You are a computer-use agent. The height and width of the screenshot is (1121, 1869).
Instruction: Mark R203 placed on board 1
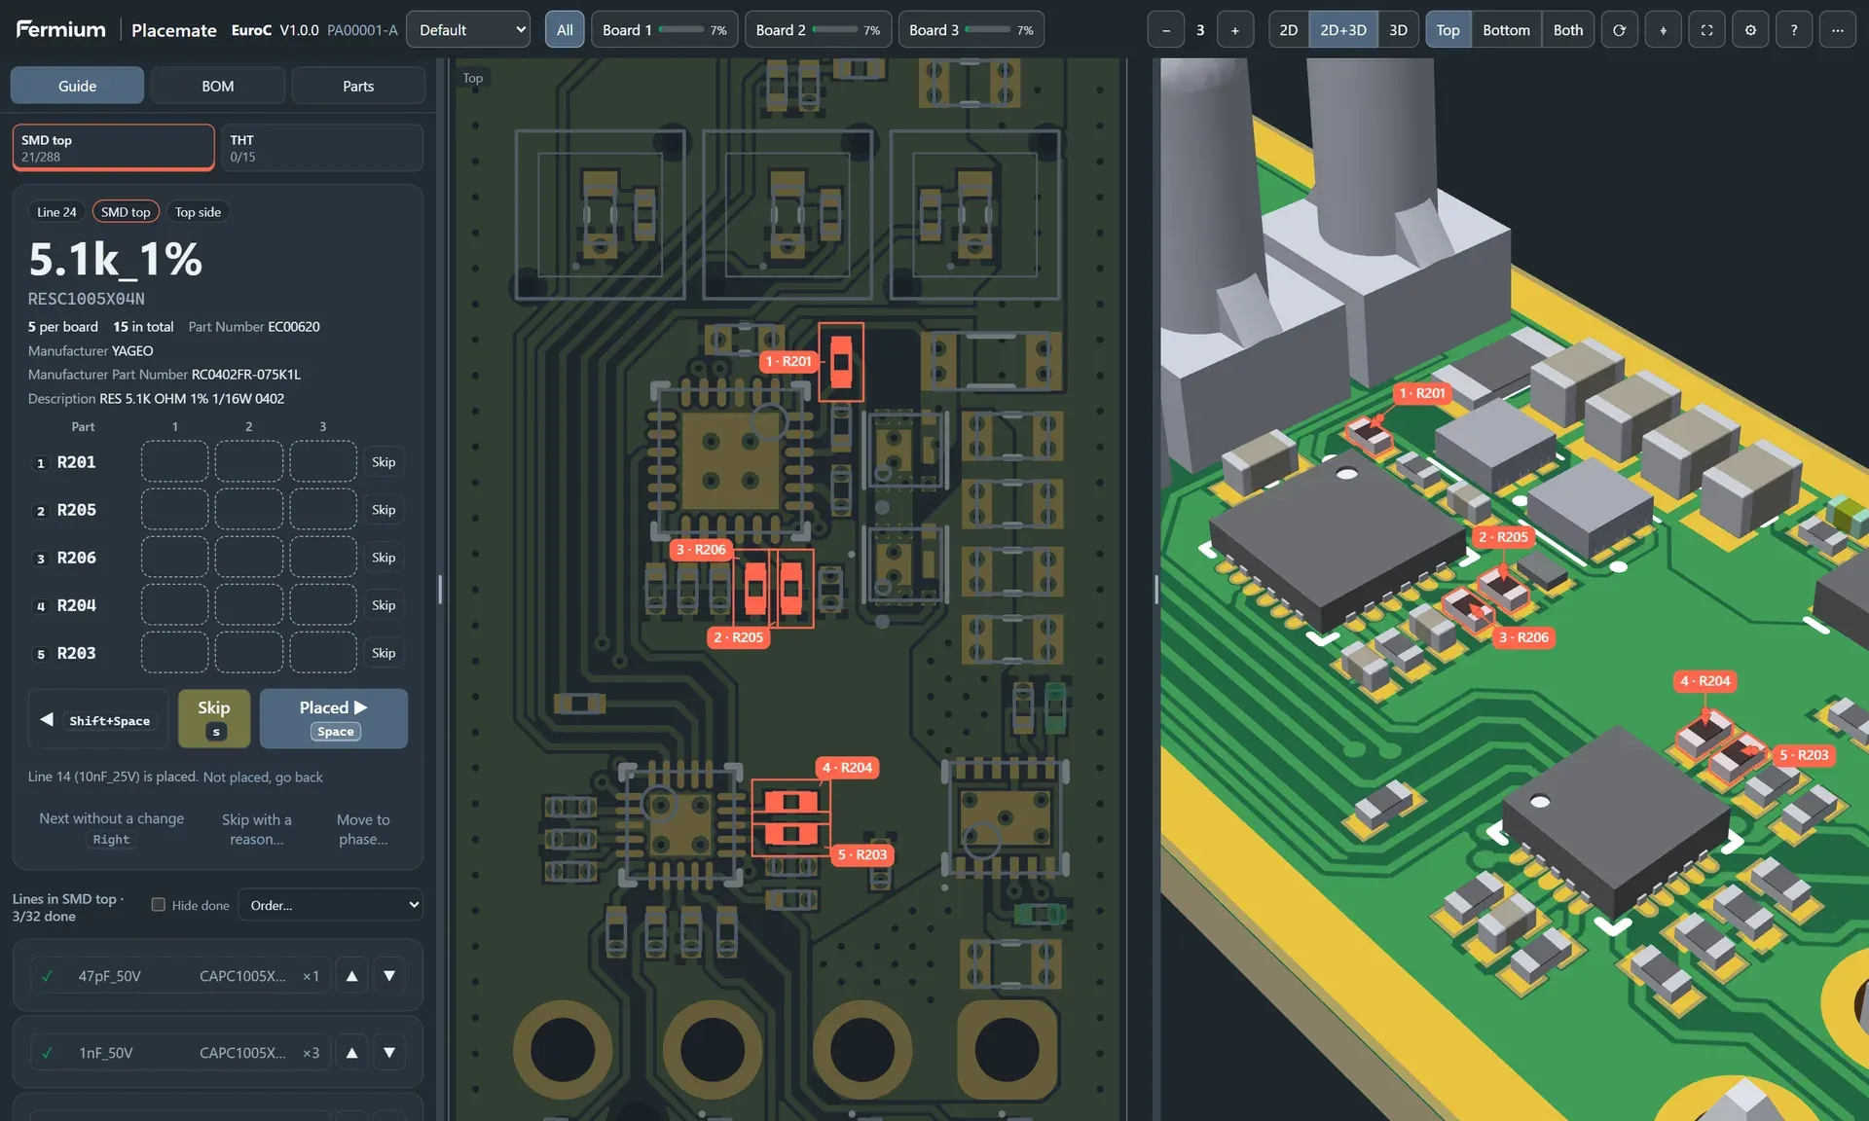pos(175,652)
